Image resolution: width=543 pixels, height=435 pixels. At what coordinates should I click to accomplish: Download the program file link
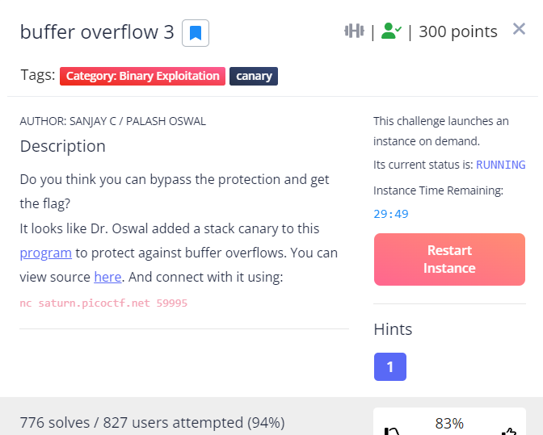click(46, 253)
